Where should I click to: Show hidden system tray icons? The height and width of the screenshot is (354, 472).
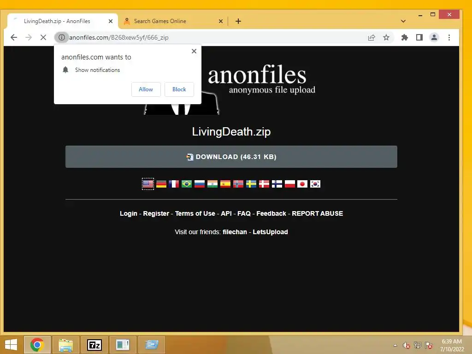point(395,345)
